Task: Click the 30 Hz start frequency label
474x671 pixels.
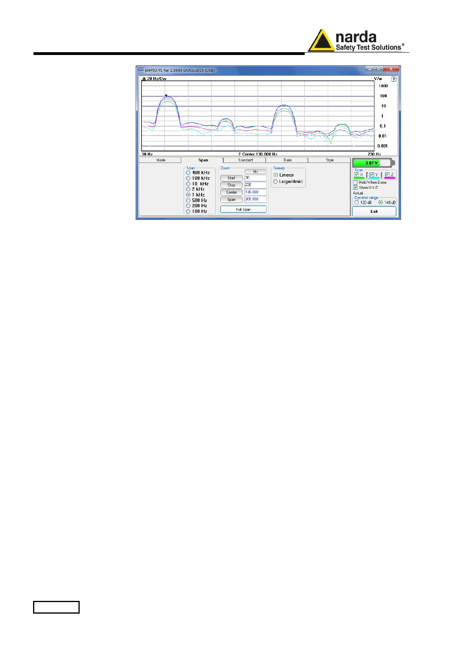Action: (147, 154)
